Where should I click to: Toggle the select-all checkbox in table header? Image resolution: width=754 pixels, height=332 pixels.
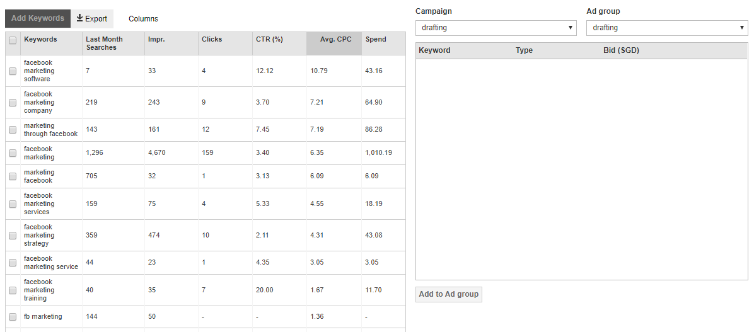[x=13, y=40]
